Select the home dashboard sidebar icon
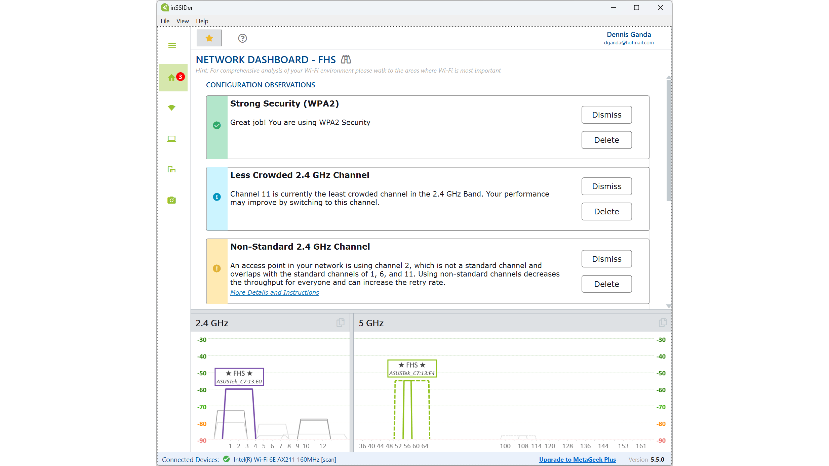829x466 pixels. coord(172,78)
